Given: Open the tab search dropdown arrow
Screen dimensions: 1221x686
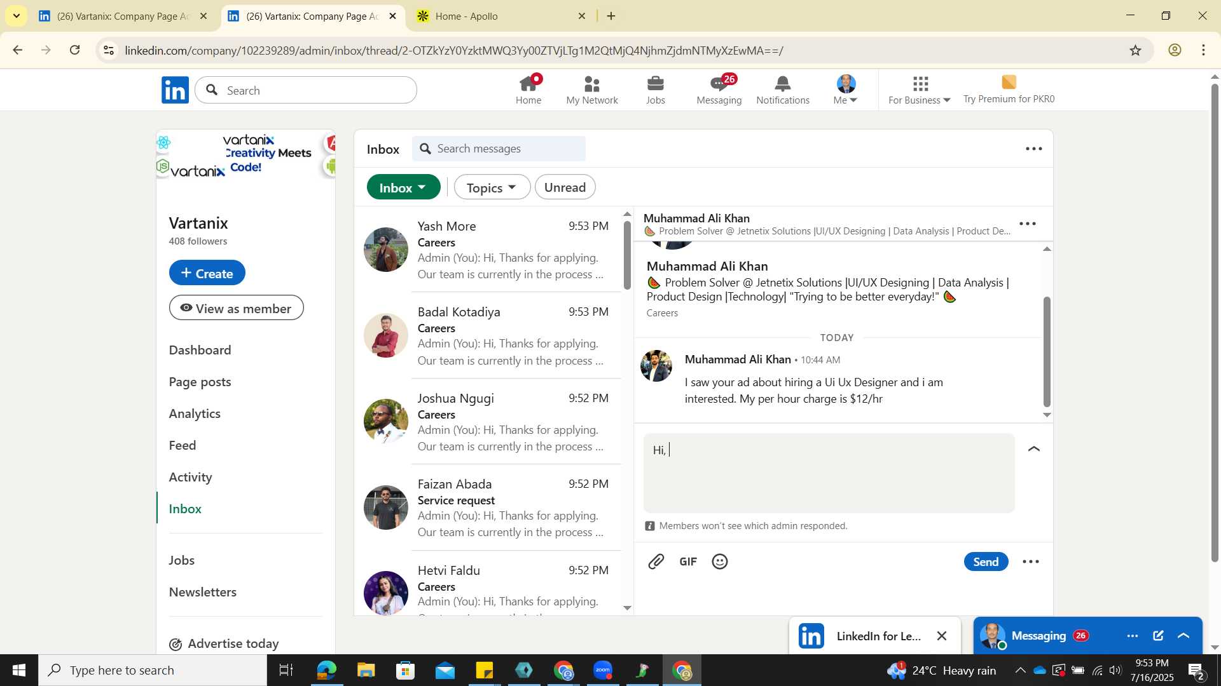Looking at the screenshot, I should point(16,16).
